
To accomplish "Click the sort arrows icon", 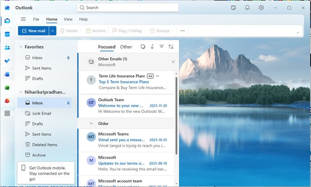I will pos(171,47).
